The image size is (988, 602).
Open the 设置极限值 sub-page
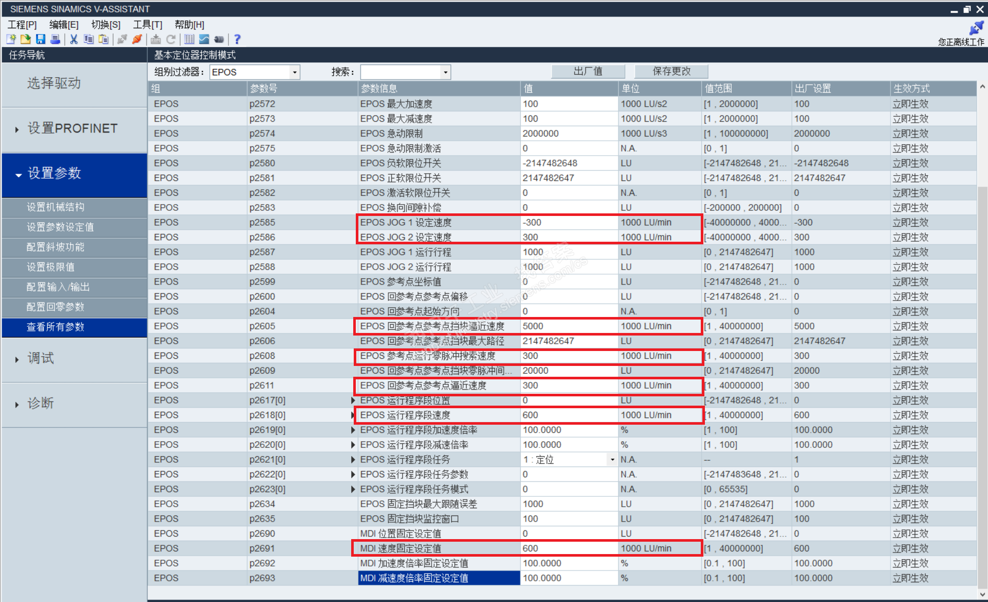pyautogui.click(x=74, y=267)
